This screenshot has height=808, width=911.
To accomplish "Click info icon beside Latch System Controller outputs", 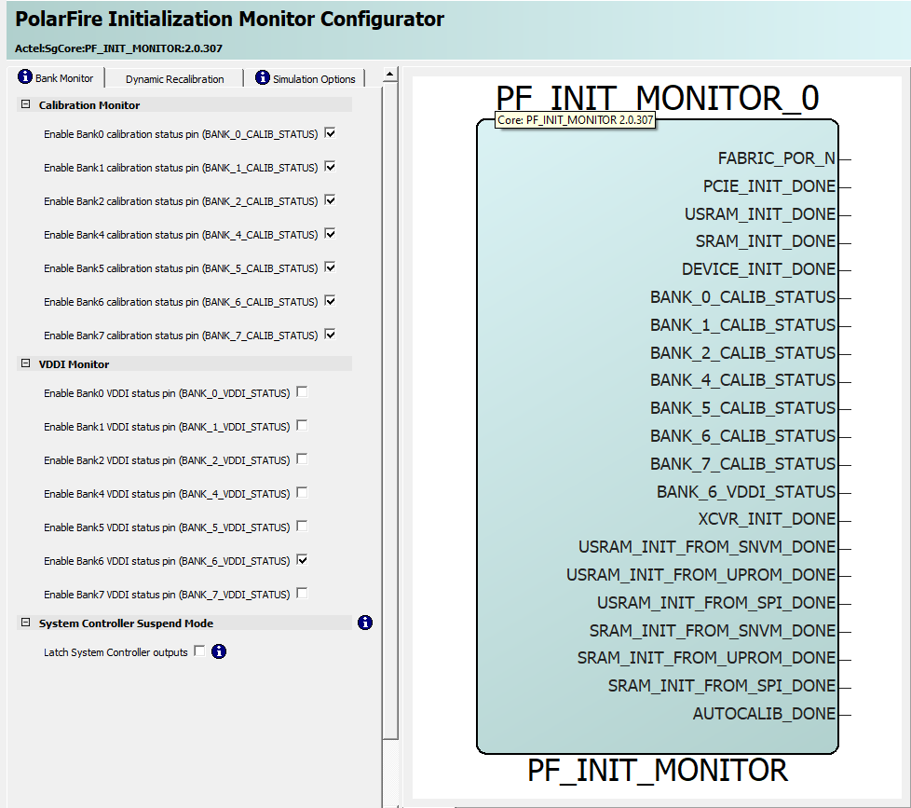I will [219, 651].
